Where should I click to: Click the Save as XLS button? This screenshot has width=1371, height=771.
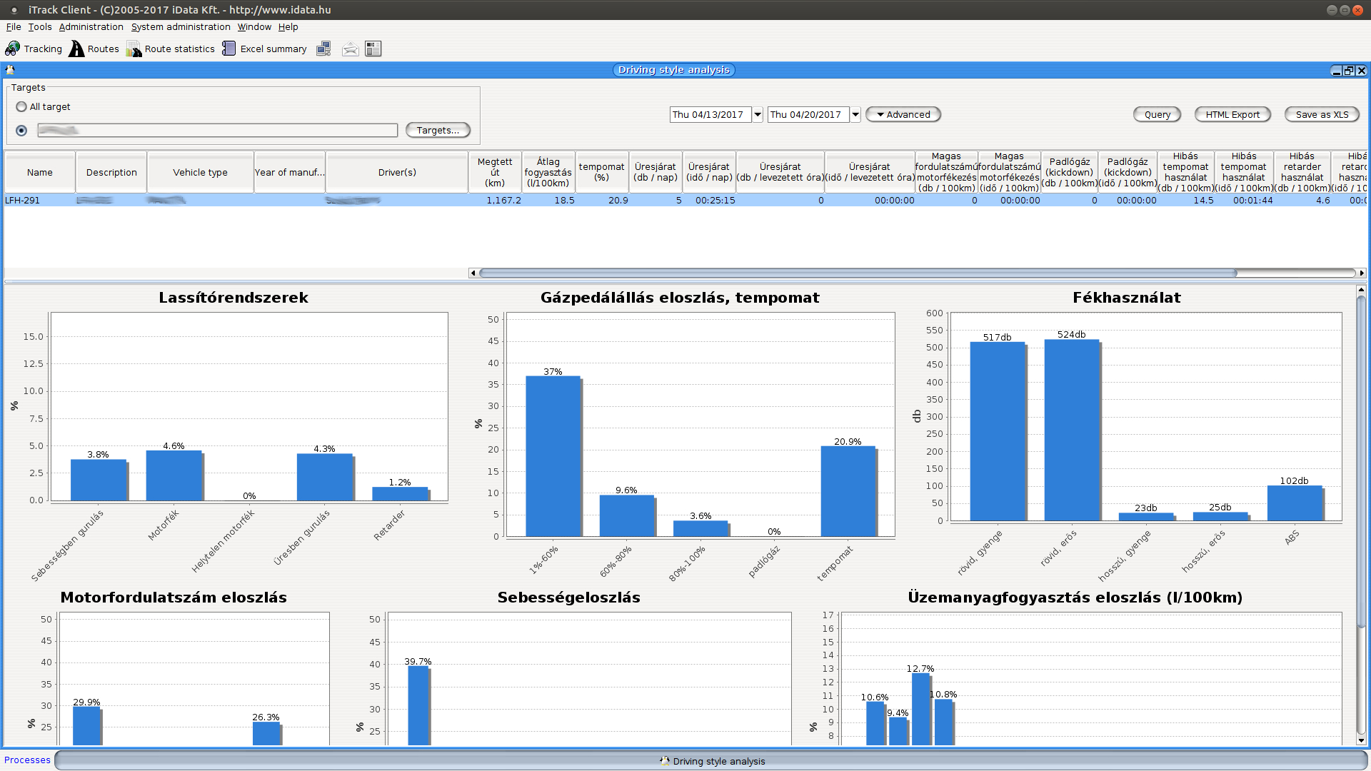pos(1321,114)
